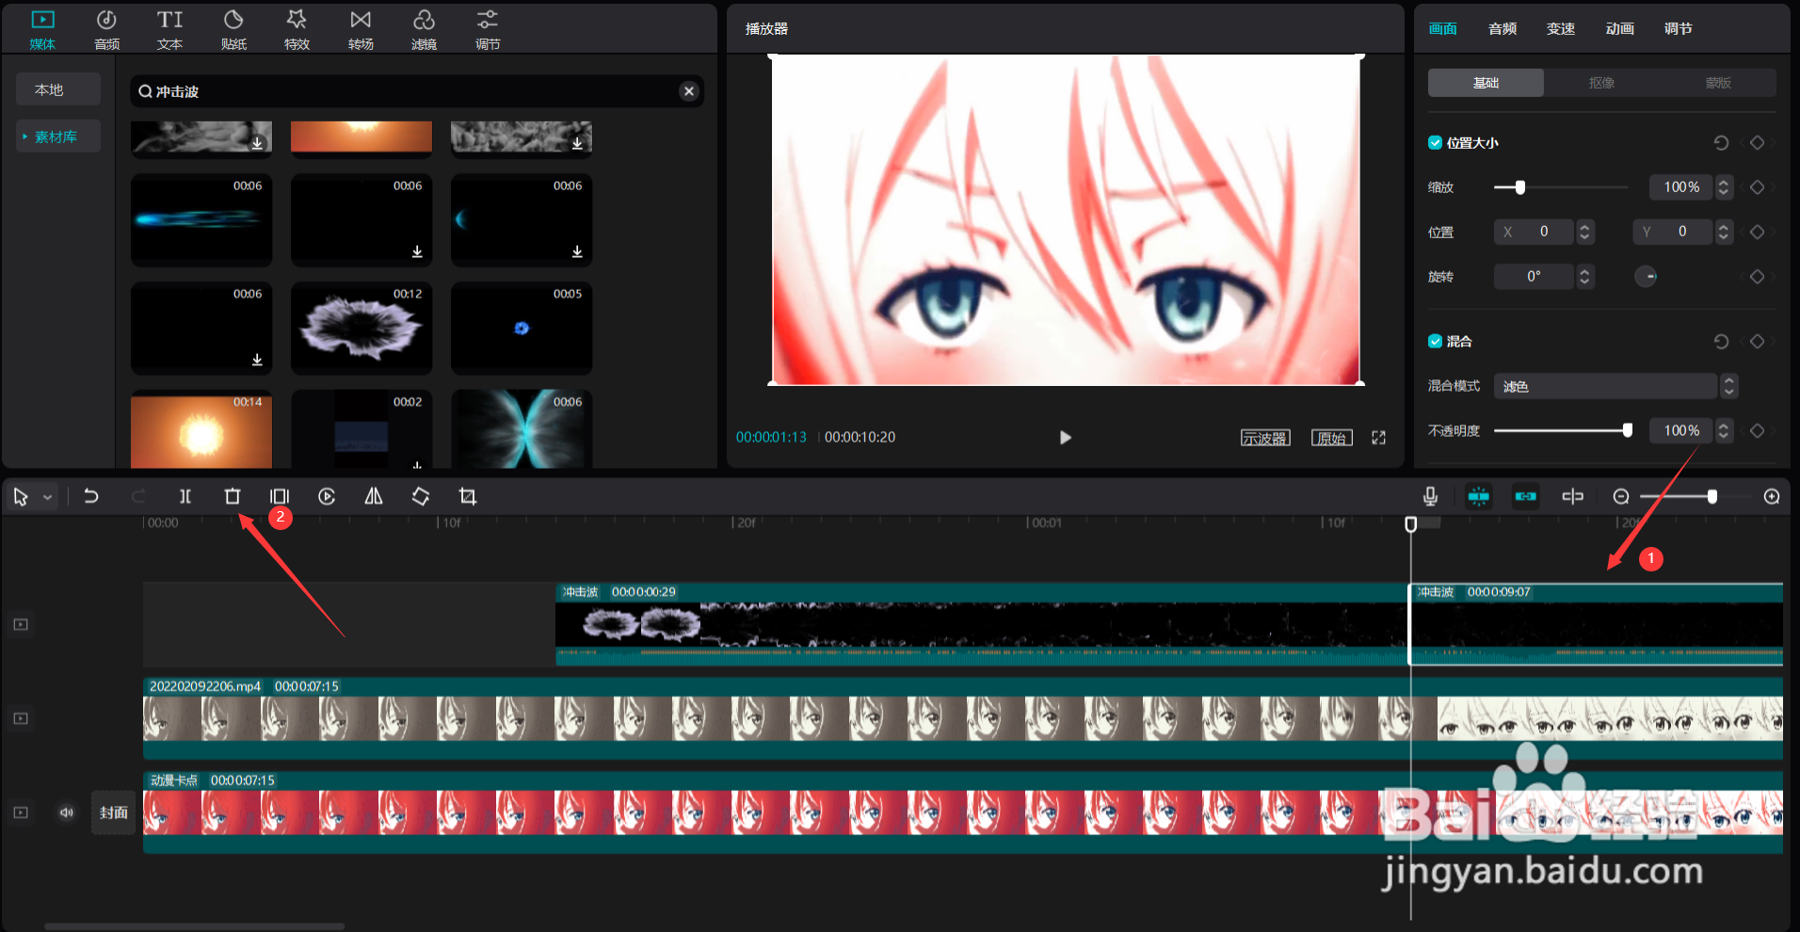Open the 特效 effects tab
Image resolution: width=1800 pixels, height=932 pixels.
[x=297, y=30]
